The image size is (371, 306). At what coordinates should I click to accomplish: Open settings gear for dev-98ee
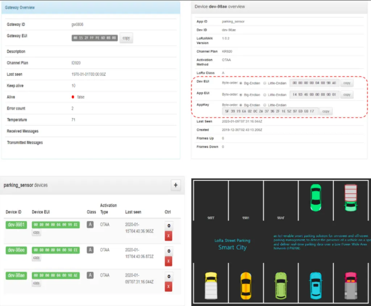(x=169, y=251)
